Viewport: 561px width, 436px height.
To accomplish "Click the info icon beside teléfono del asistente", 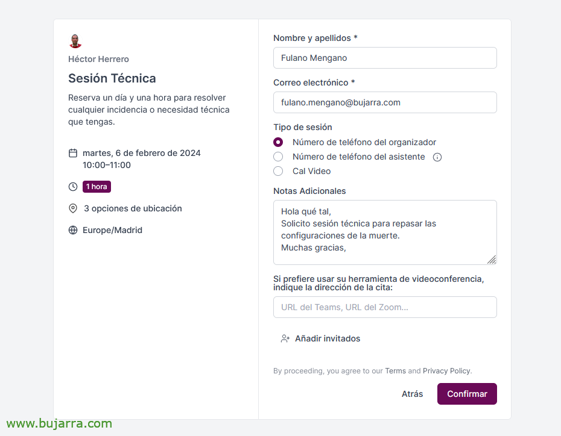I will coord(437,157).
